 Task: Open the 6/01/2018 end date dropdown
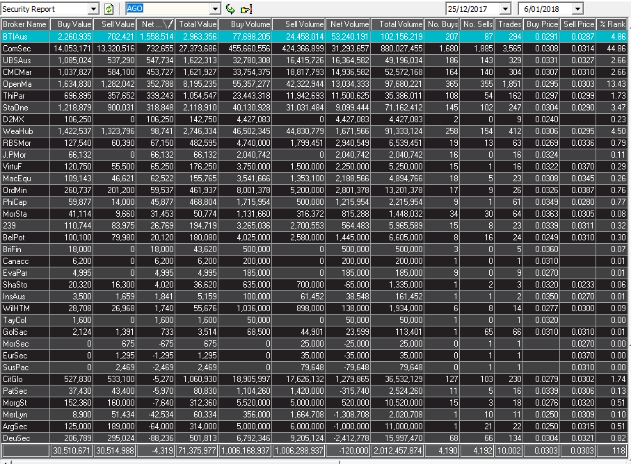[x=578, y=9]
